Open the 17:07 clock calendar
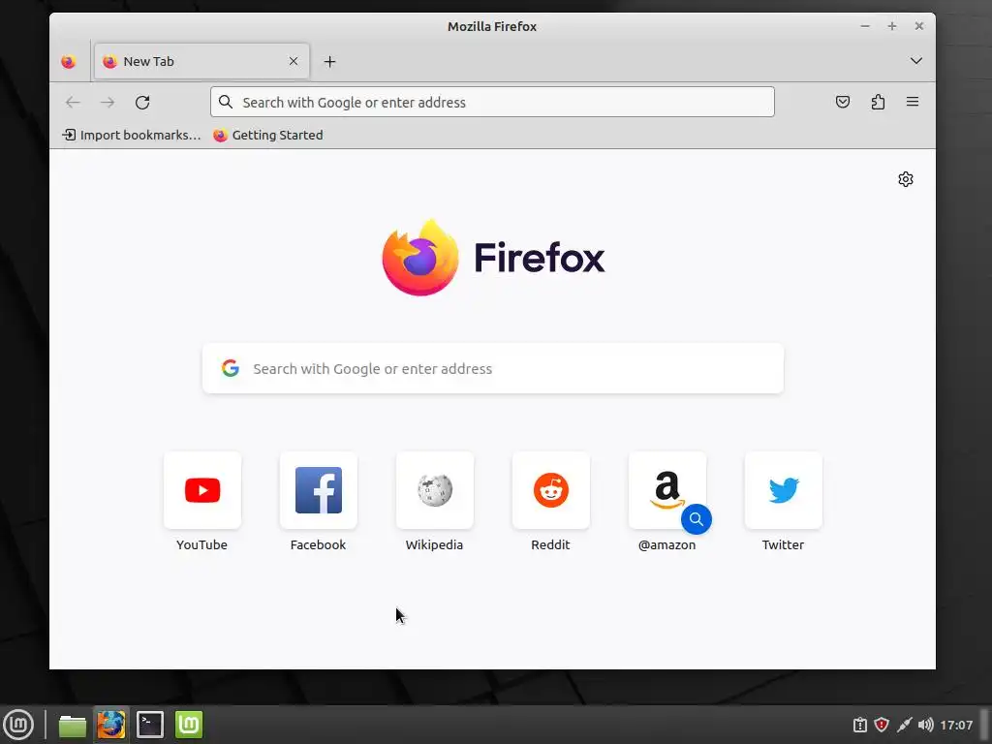This screenshot has width=992, height=744. click(956, 725)
